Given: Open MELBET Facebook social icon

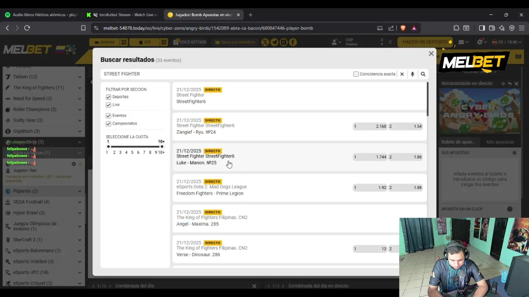Looking at the screenshot, I should point(293,42).
